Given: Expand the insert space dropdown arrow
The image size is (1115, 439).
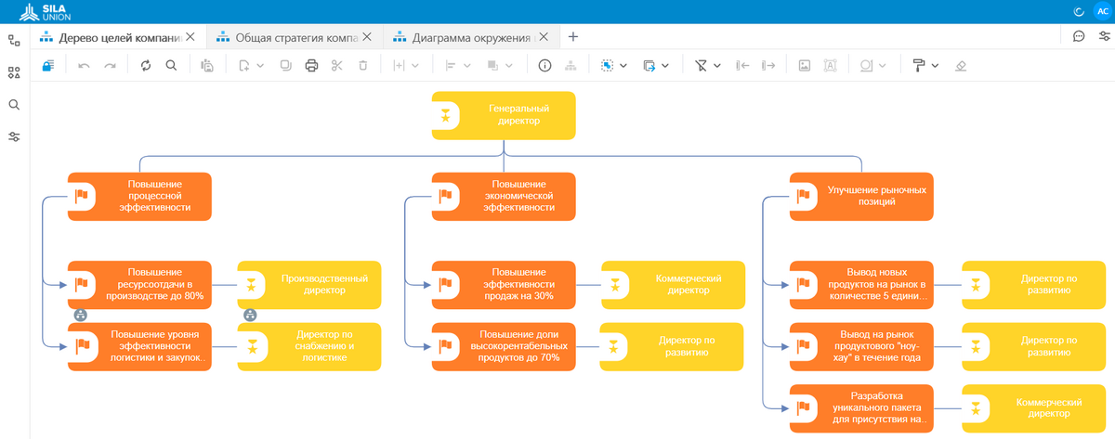Looking at the screenshot, I should click(415, 65).
